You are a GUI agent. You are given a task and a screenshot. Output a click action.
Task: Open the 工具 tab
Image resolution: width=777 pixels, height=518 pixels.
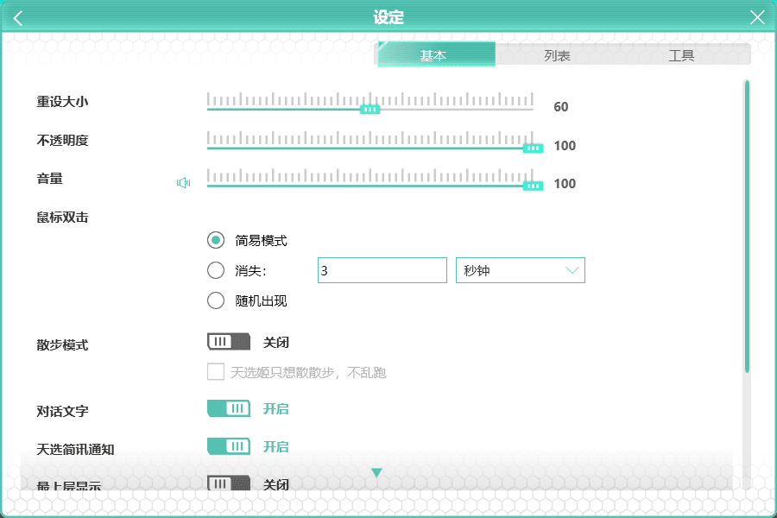point(681,55)
